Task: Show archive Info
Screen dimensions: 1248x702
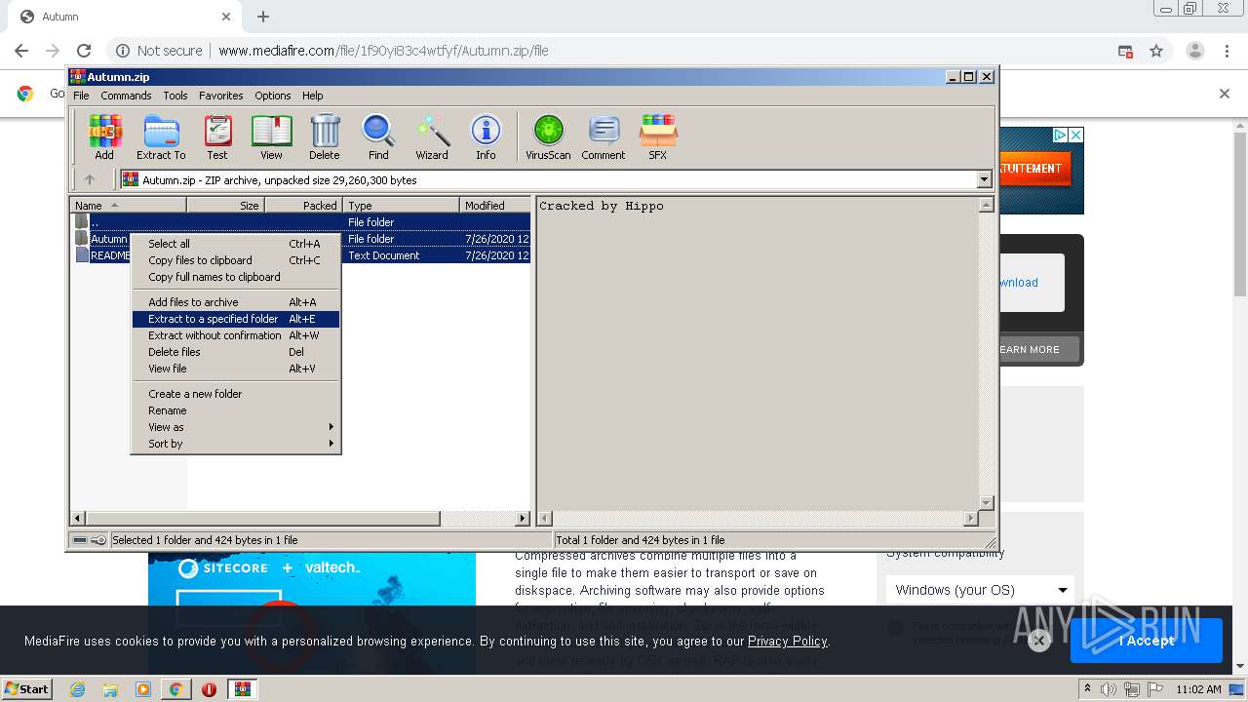Action: coord(486,136)
